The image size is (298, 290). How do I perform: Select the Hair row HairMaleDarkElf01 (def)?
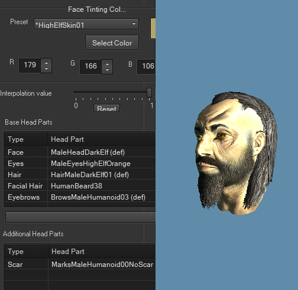coord(80,175)
